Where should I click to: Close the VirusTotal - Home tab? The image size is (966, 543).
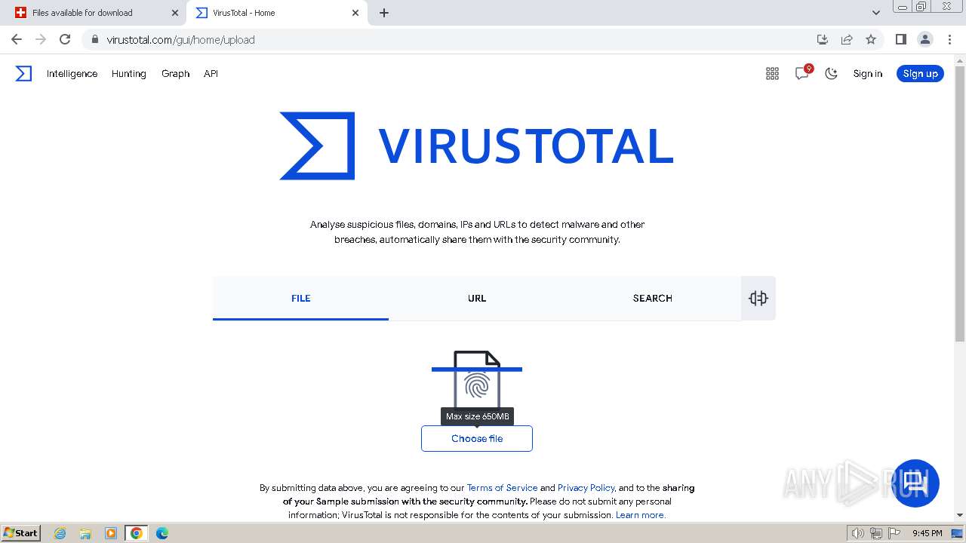point(355,13)
